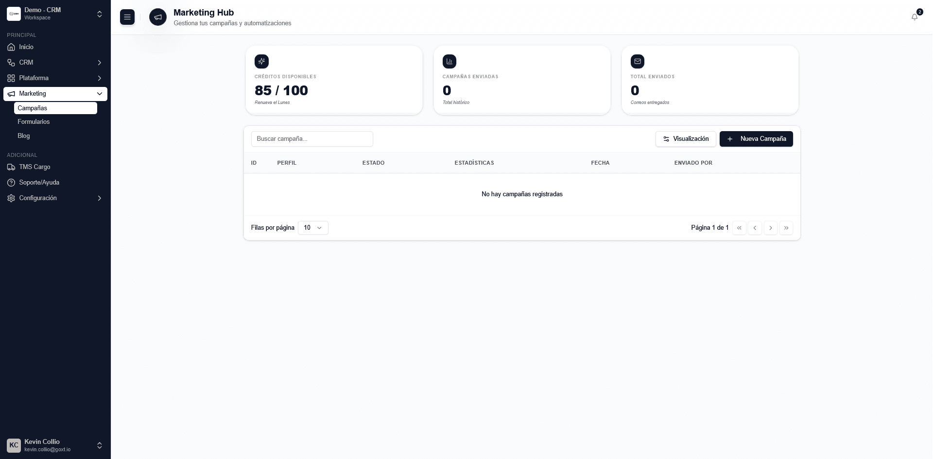Viewport: 933px width, 459px height.
Task: Open notifications bell icon
Action: pos(915,17)
